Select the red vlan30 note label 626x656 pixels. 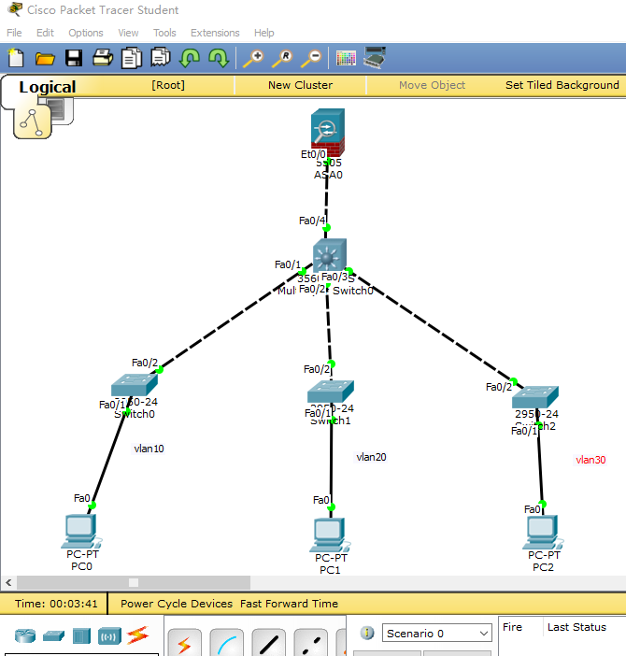(590, 460)
